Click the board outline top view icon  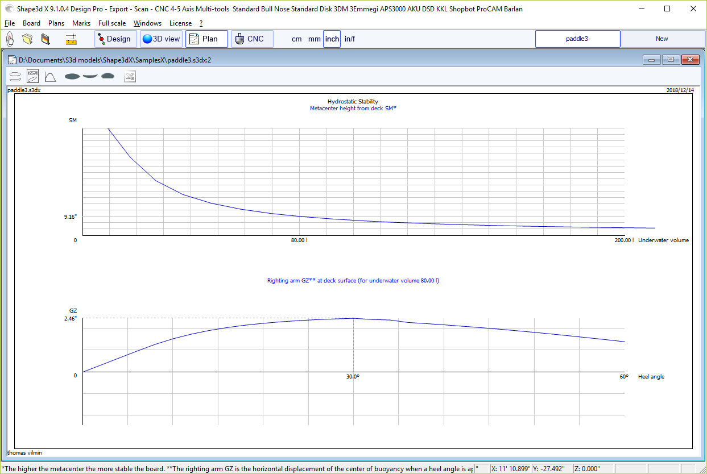coord(72,76)
